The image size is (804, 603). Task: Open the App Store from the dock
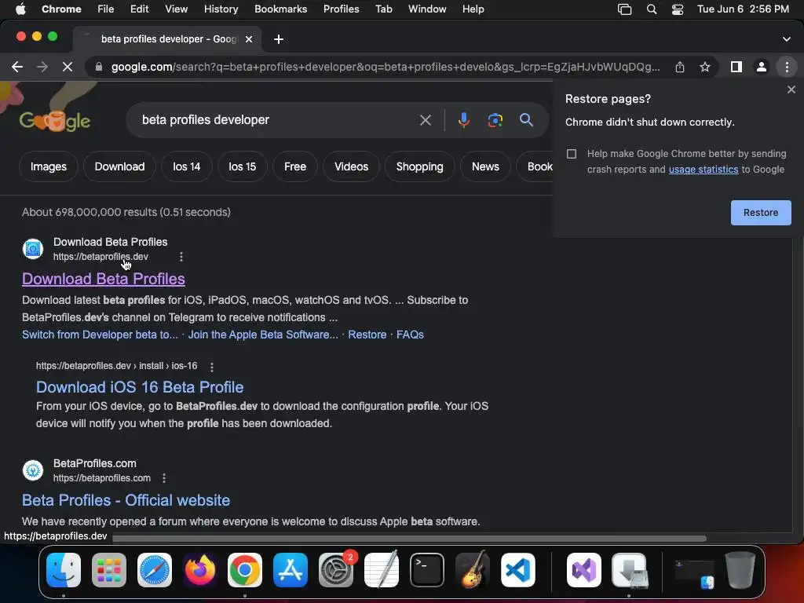click(x=291, y=570)
